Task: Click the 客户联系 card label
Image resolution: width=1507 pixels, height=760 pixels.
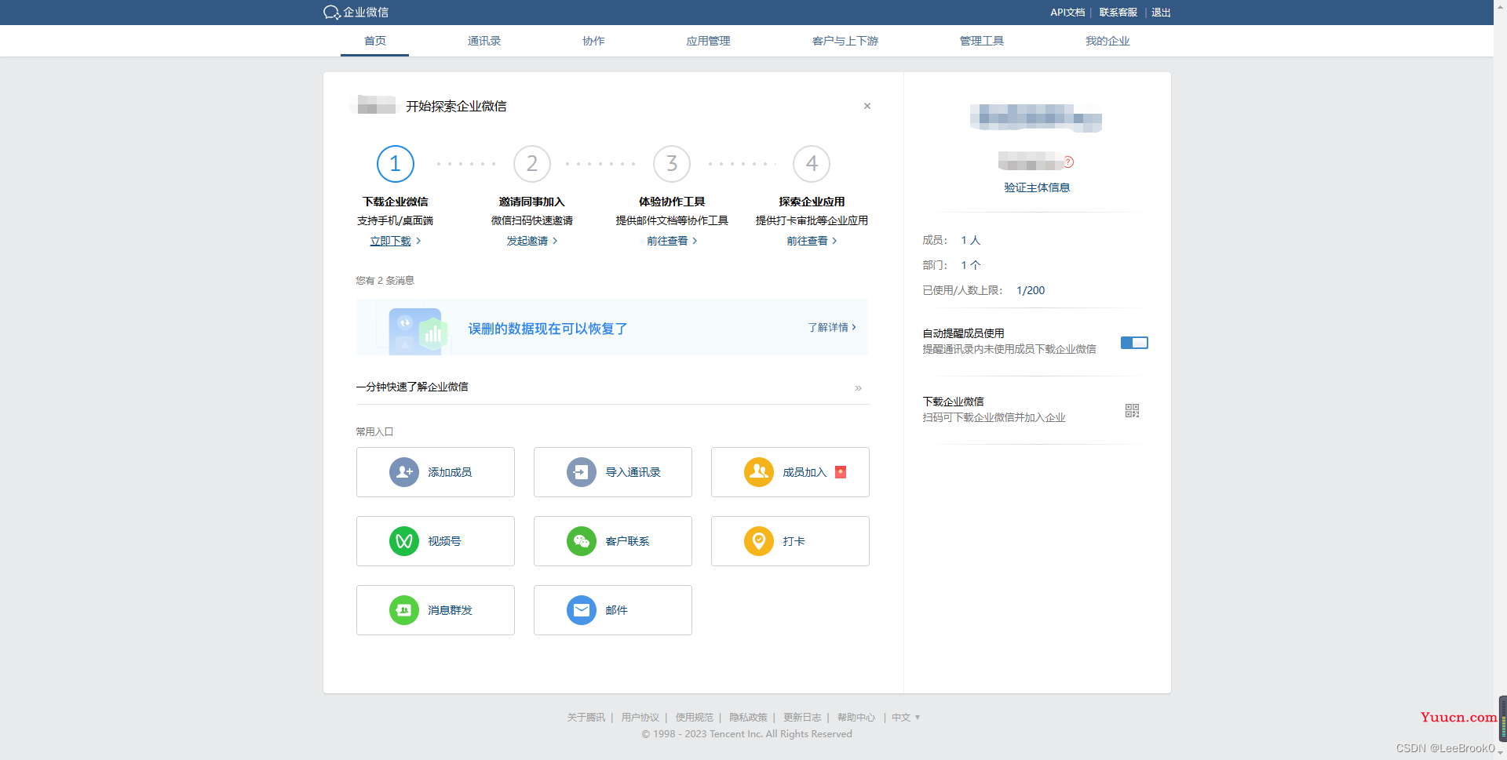Action: tap(627, 541)
